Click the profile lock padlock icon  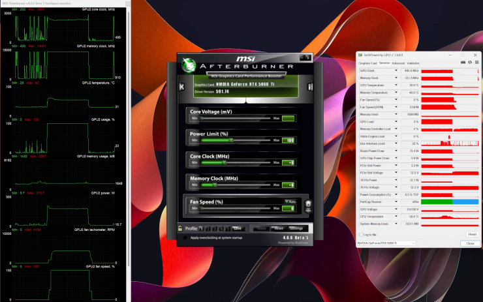click(179, 228)
